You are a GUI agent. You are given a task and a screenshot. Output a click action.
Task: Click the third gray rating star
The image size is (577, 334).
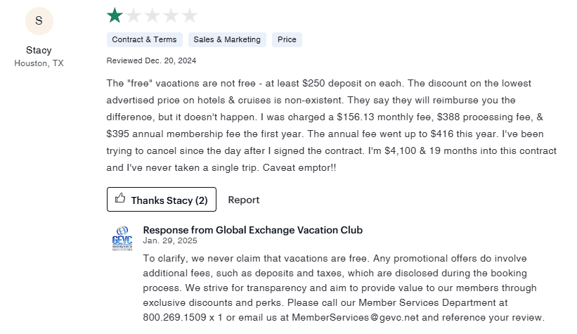[x=153, y=15]
